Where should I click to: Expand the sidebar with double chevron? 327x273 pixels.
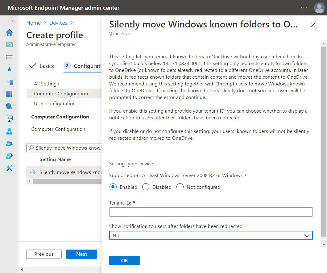tap(13, 21)
